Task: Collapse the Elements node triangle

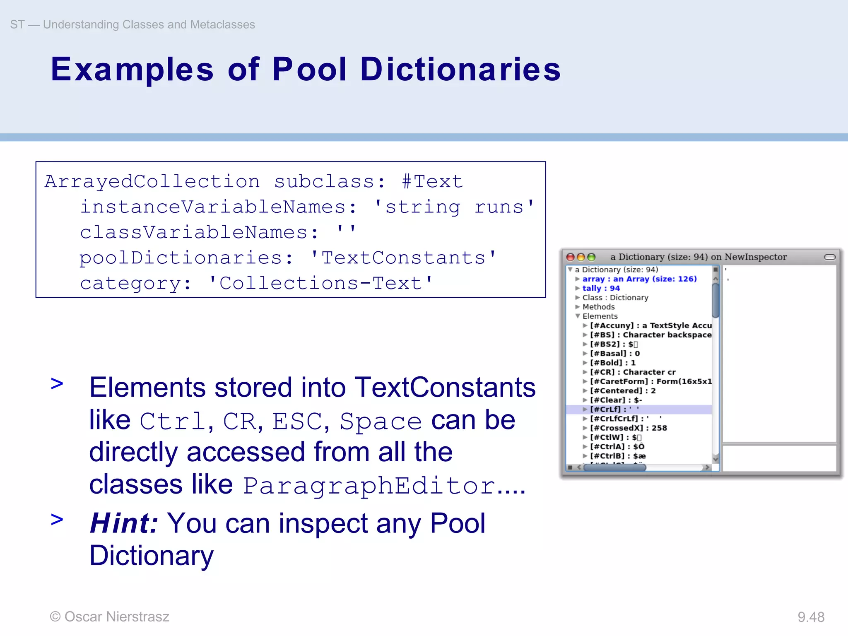Action: pyautogui.click(x=577, y=316)
